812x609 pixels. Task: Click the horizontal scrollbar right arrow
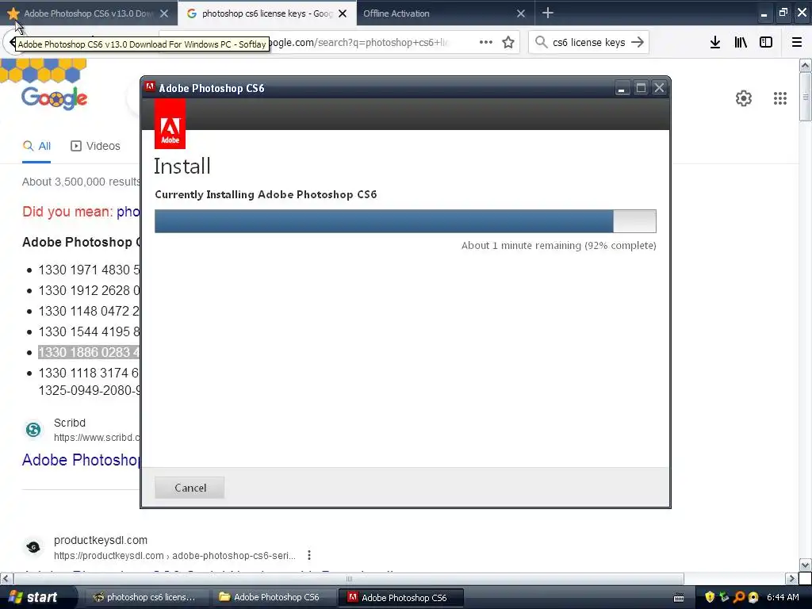791,578
